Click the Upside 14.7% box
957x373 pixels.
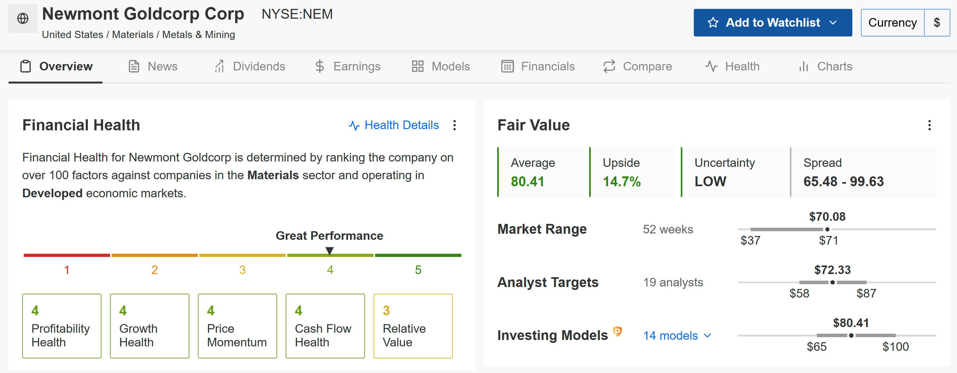point(632,172)
